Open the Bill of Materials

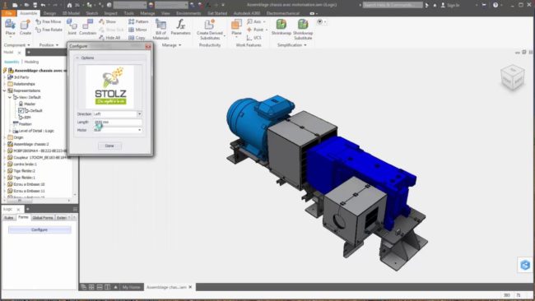coord(160,29)
